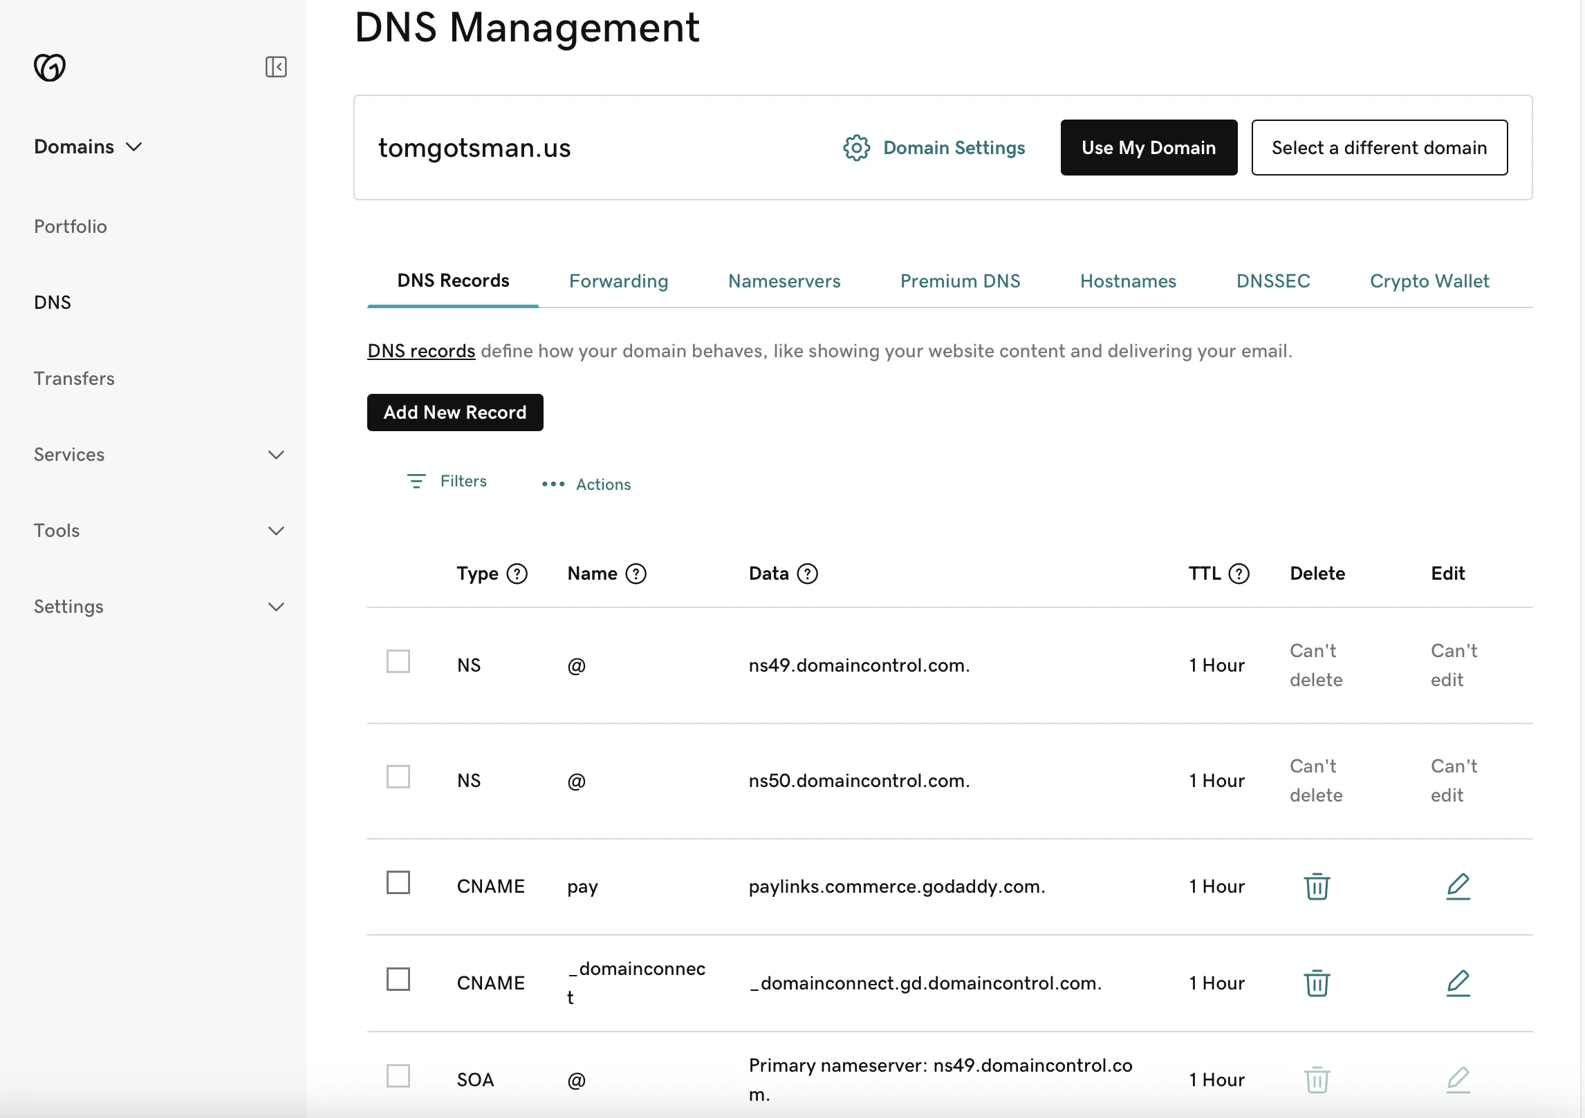Check the pay CNAME record checkbox
Viewport: 1585px width, 1118px height.
pos(398,882)
